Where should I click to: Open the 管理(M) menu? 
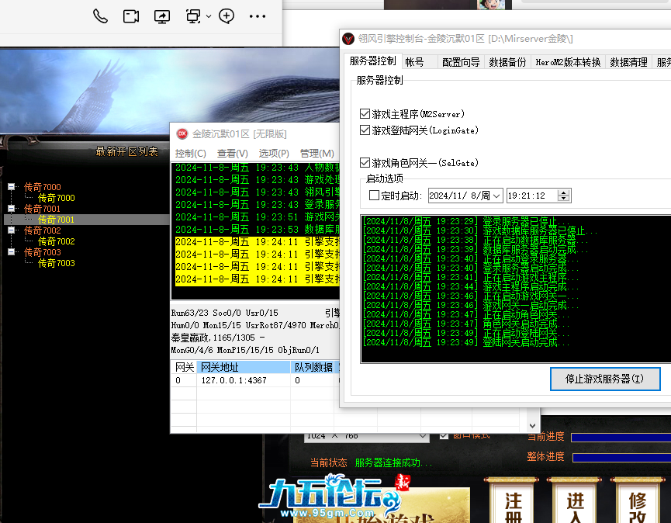[x=317, y=153]
